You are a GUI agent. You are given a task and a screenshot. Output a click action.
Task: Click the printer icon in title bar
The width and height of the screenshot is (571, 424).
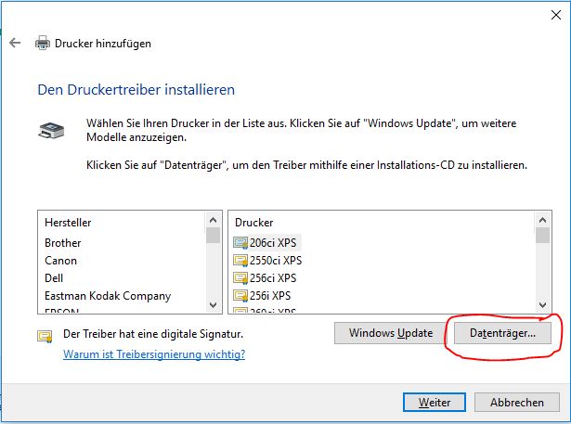click(42, 43)
